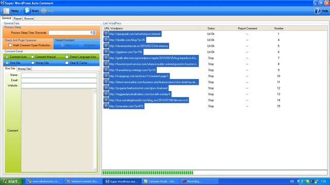Click the link icon in row number 11
The height and width of the screenshot is (185, 330).
(x=106, y=82)
